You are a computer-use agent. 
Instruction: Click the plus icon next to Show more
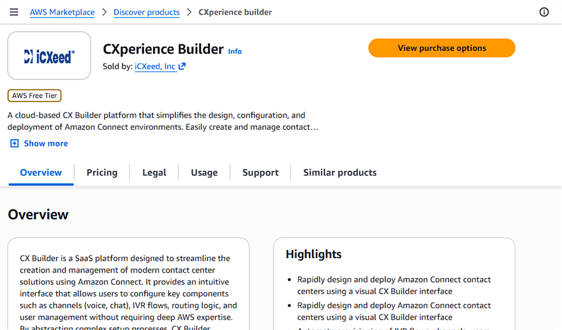point(14,143)
